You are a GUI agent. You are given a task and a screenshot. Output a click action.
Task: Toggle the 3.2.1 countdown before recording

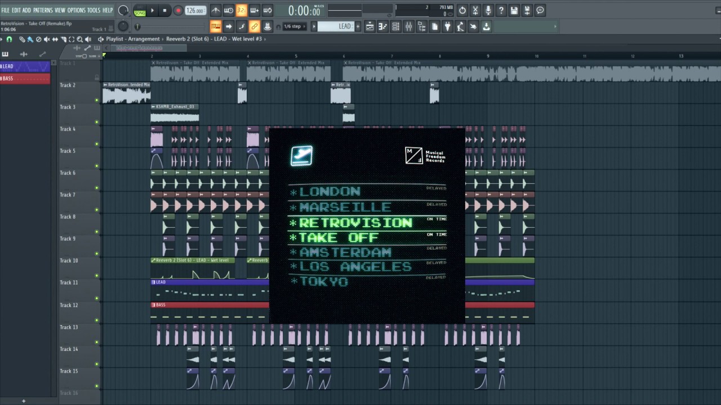[x=241, y=10]
